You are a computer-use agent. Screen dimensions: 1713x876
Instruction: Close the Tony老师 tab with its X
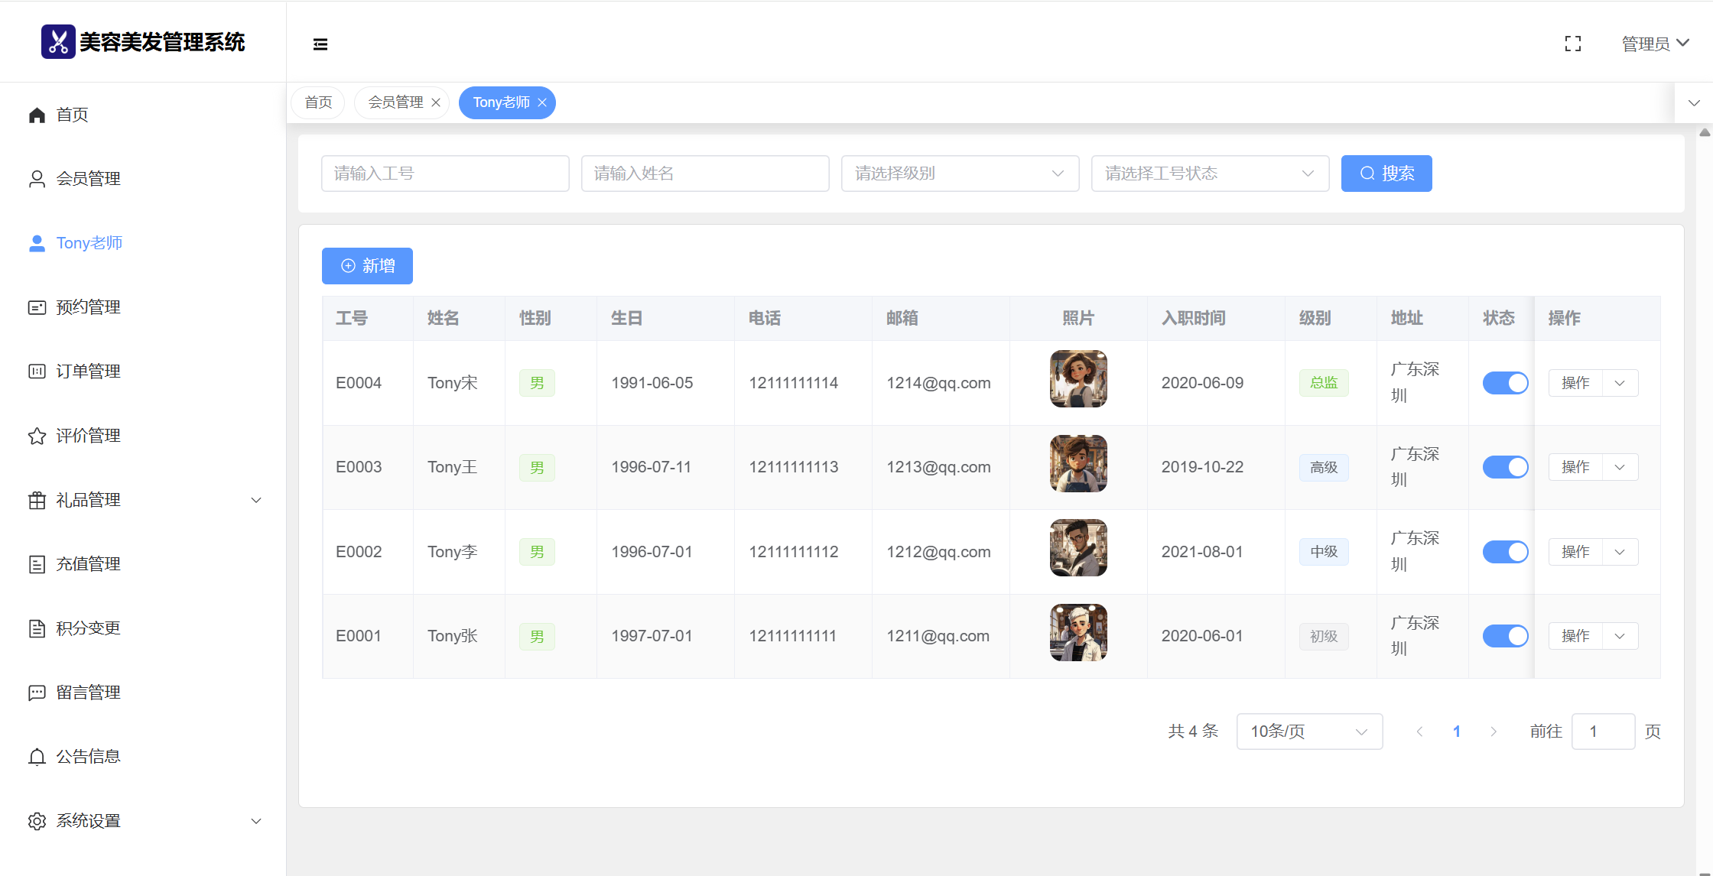tap(542, 102)
